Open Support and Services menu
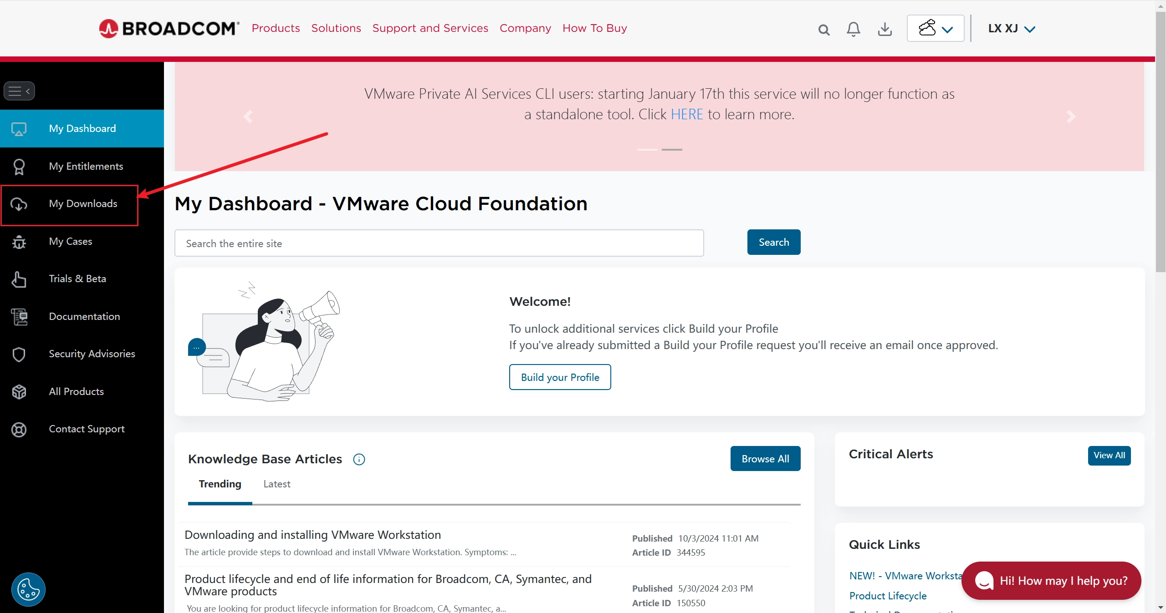The width and height of the screenshot is (1166, 613). [430, 28]
